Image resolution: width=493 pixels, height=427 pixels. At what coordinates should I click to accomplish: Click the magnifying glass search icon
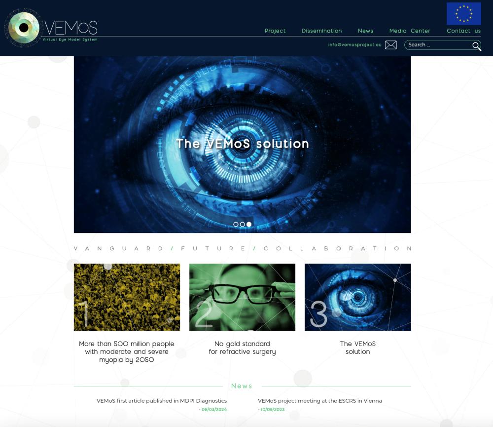pos(477,46)
